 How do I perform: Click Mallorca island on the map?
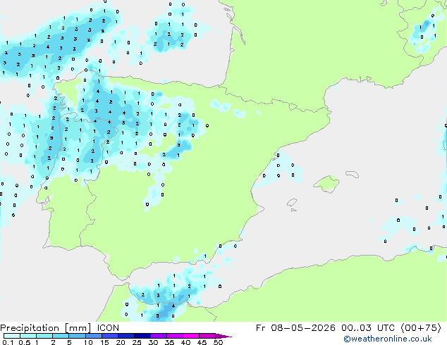(x=326, y=184)
